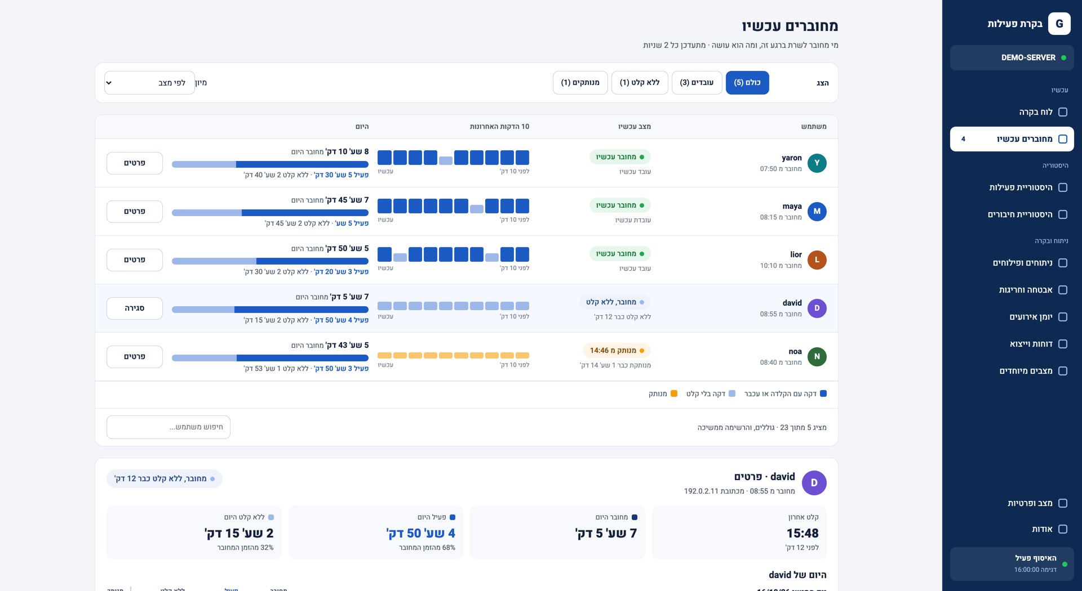The image size is (1082, 591).
Task: Click the פעיל היום 4 שע' 50 דק' value
Action: point(420,533)
